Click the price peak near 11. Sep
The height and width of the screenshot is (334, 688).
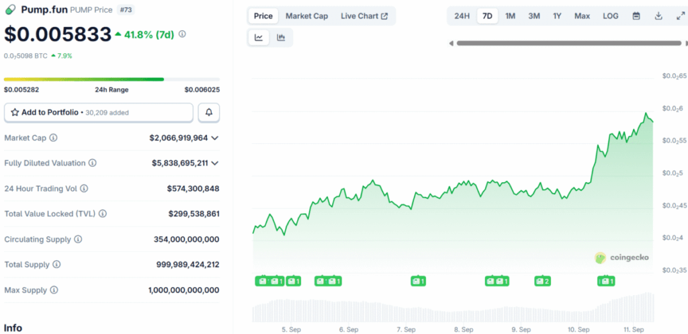coord(646,113)
